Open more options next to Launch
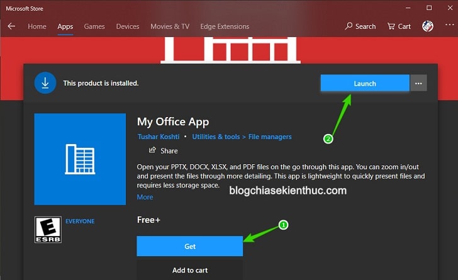 pyautogui.click(x=418, y=83)
